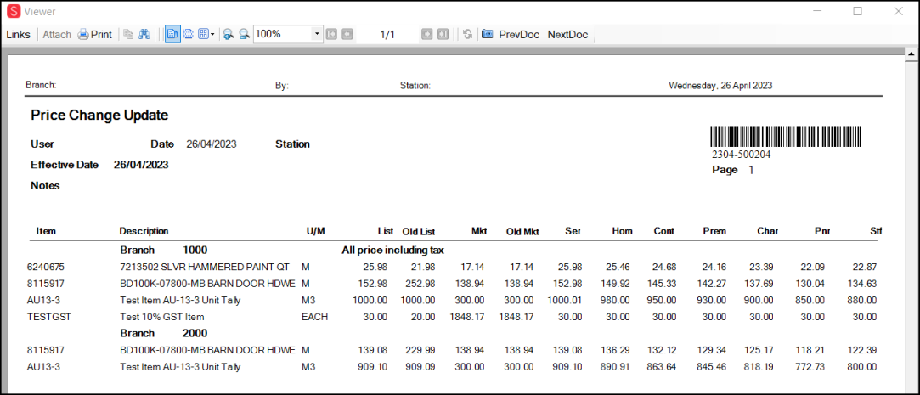Click the 1/1 page indicator
920x395 pixels.
[387, 35]
